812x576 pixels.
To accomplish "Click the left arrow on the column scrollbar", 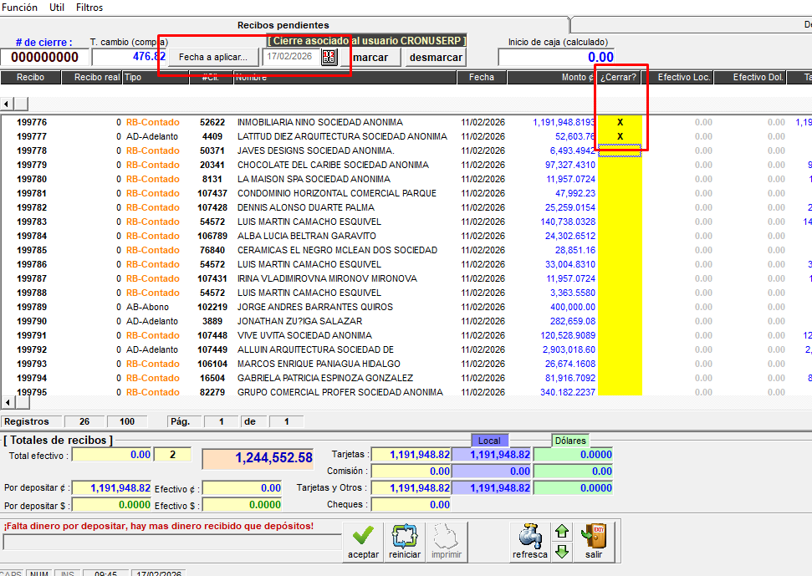I will pyautogui.click(x=6, y=104).
